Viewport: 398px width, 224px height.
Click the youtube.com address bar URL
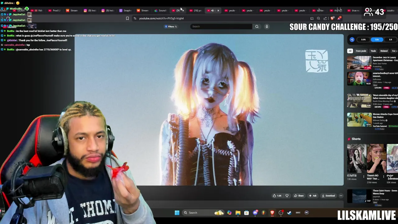(x=161, y=18)
